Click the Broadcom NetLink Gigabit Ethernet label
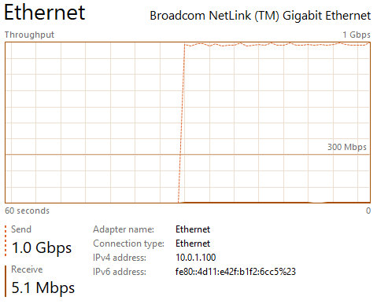The height and width of the screenshot is (304, 377). point(261,16)
